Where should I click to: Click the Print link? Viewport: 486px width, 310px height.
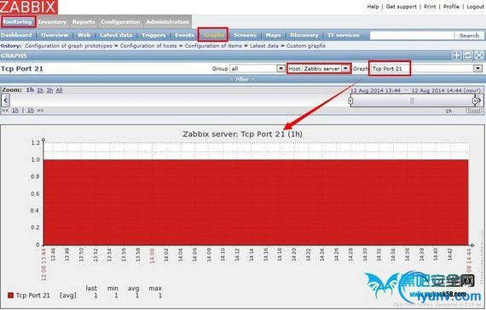click(430, 7)
